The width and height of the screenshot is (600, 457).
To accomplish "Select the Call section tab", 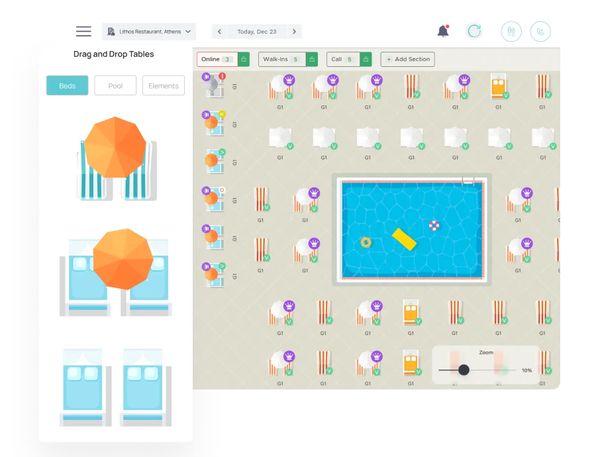I will pos(343,60).
